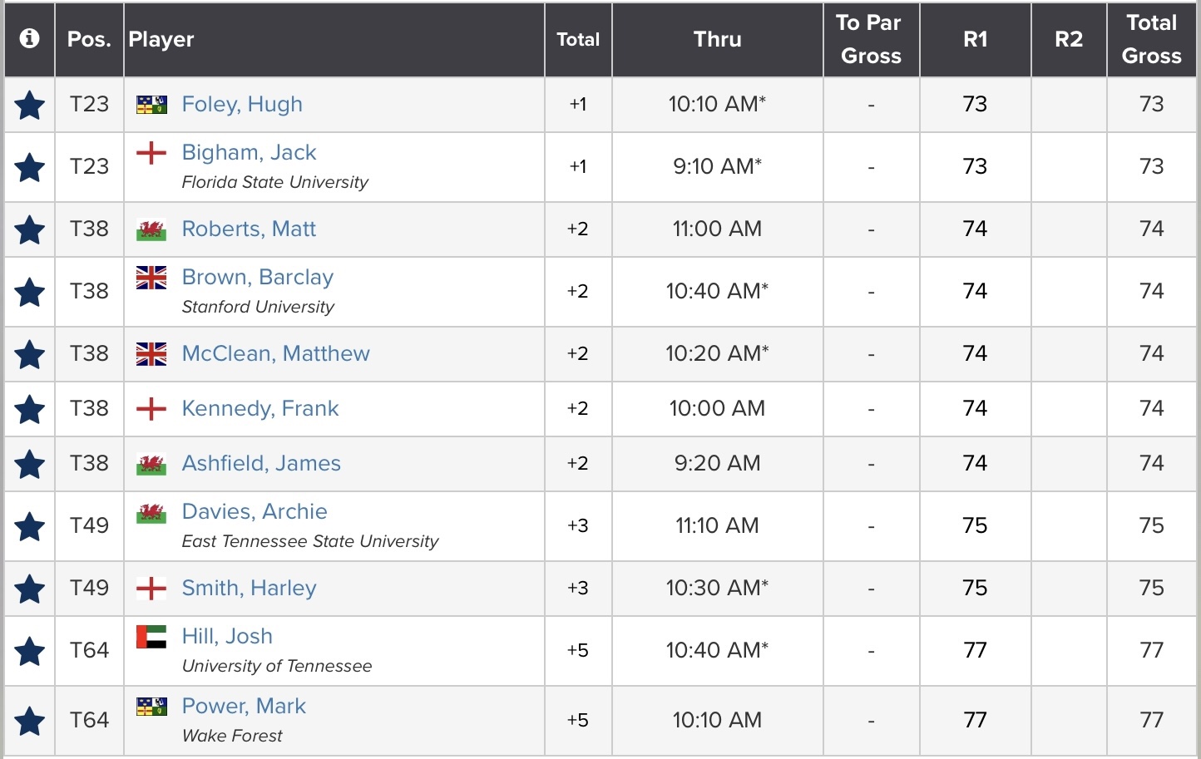Click star icon beside Barclay Brown
Screen dimensions: 1201x759
click(x=30, y=292)
